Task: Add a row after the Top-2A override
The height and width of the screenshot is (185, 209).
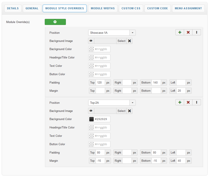Action: click(180, 102)
